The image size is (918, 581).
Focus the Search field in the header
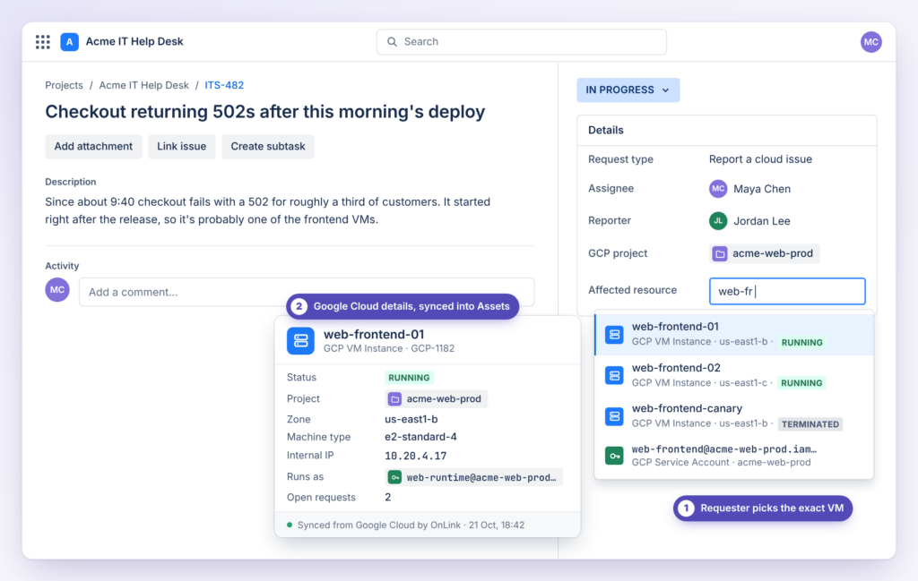tap(521, 42)
